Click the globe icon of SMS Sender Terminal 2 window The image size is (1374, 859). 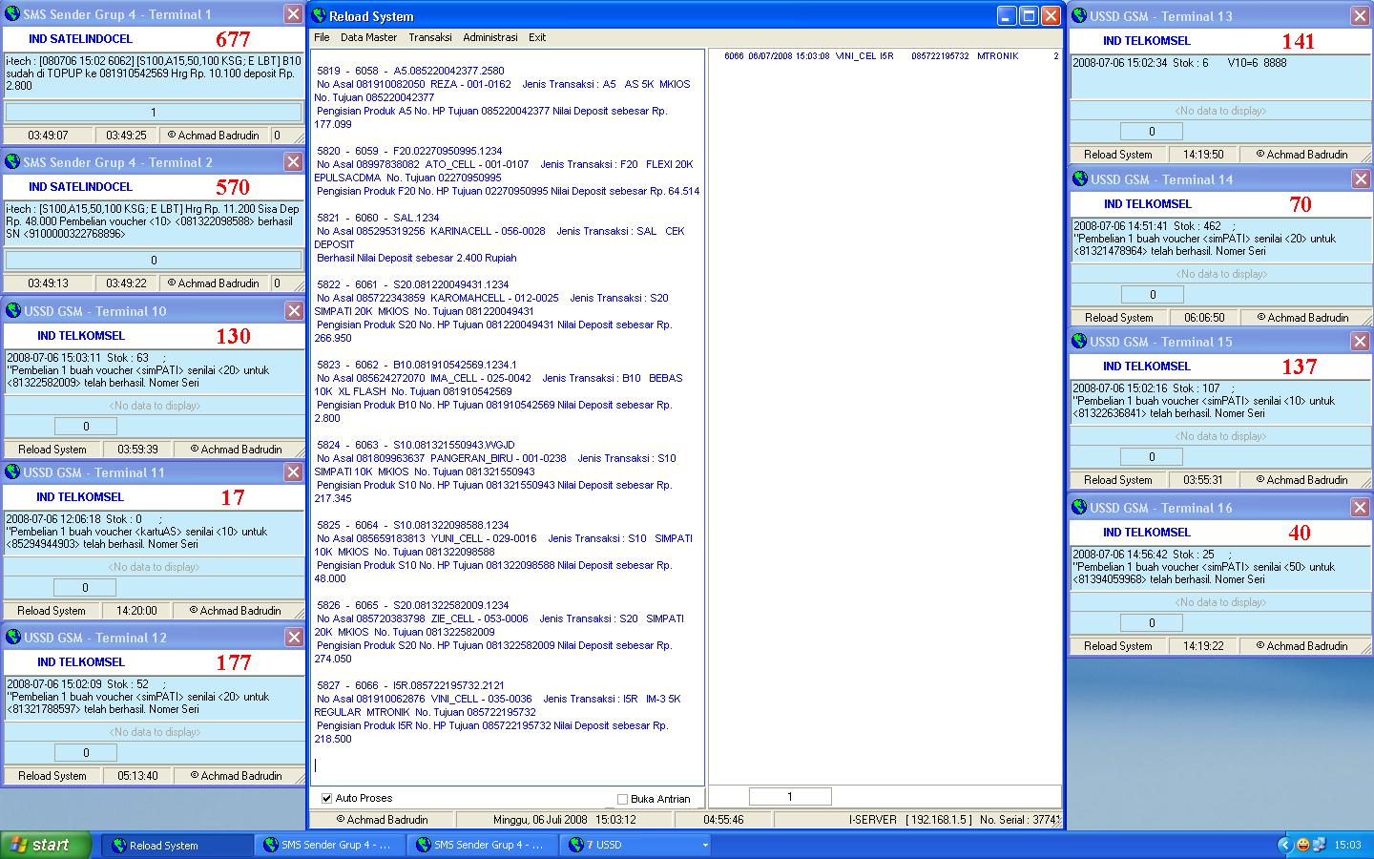pos(12,161)
